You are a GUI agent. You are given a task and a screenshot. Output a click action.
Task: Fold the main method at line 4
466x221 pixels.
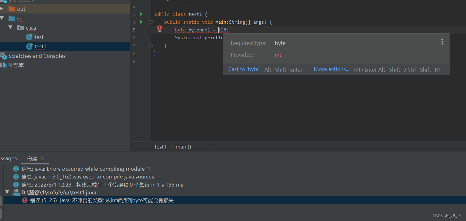(x=151, y=22)
